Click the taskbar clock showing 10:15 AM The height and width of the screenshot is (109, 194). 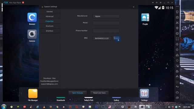(x=187, y=107)
